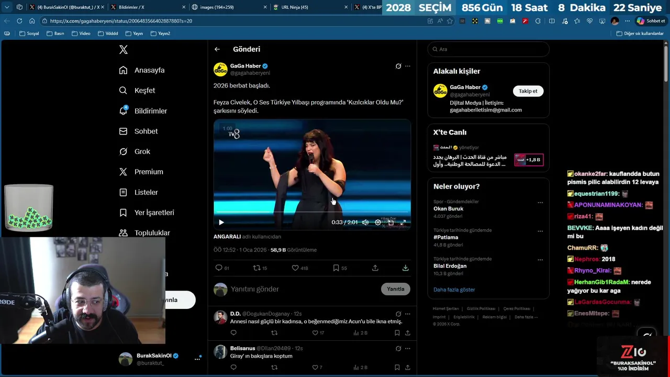Reply to D.D.'s comment
The image size is (670, 377).
pos(233,332)
